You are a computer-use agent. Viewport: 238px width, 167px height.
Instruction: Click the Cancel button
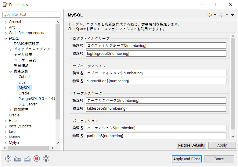pyautogui.click(x=219, y=159)
